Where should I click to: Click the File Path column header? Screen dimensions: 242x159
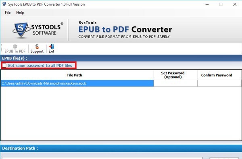[x=77, y=75]
